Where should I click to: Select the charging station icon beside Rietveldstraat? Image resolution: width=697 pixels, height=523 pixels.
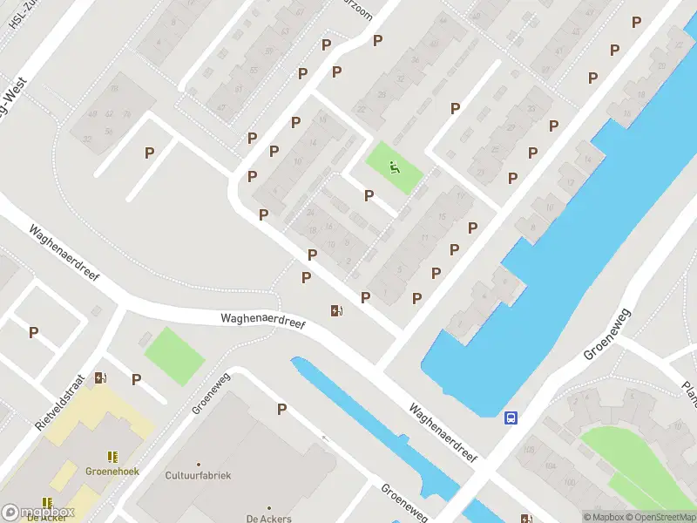coord(101,378)
